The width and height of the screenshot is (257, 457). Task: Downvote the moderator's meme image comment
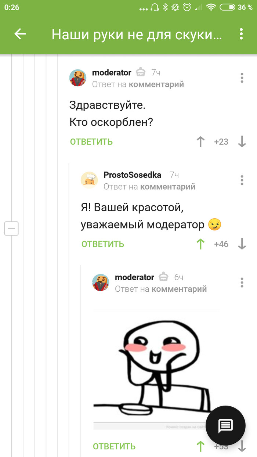coord(242,446)
